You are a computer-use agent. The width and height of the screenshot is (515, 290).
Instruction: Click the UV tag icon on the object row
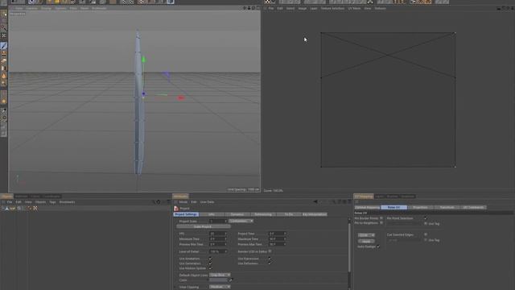pyautogui.click(x=35, y=208)
